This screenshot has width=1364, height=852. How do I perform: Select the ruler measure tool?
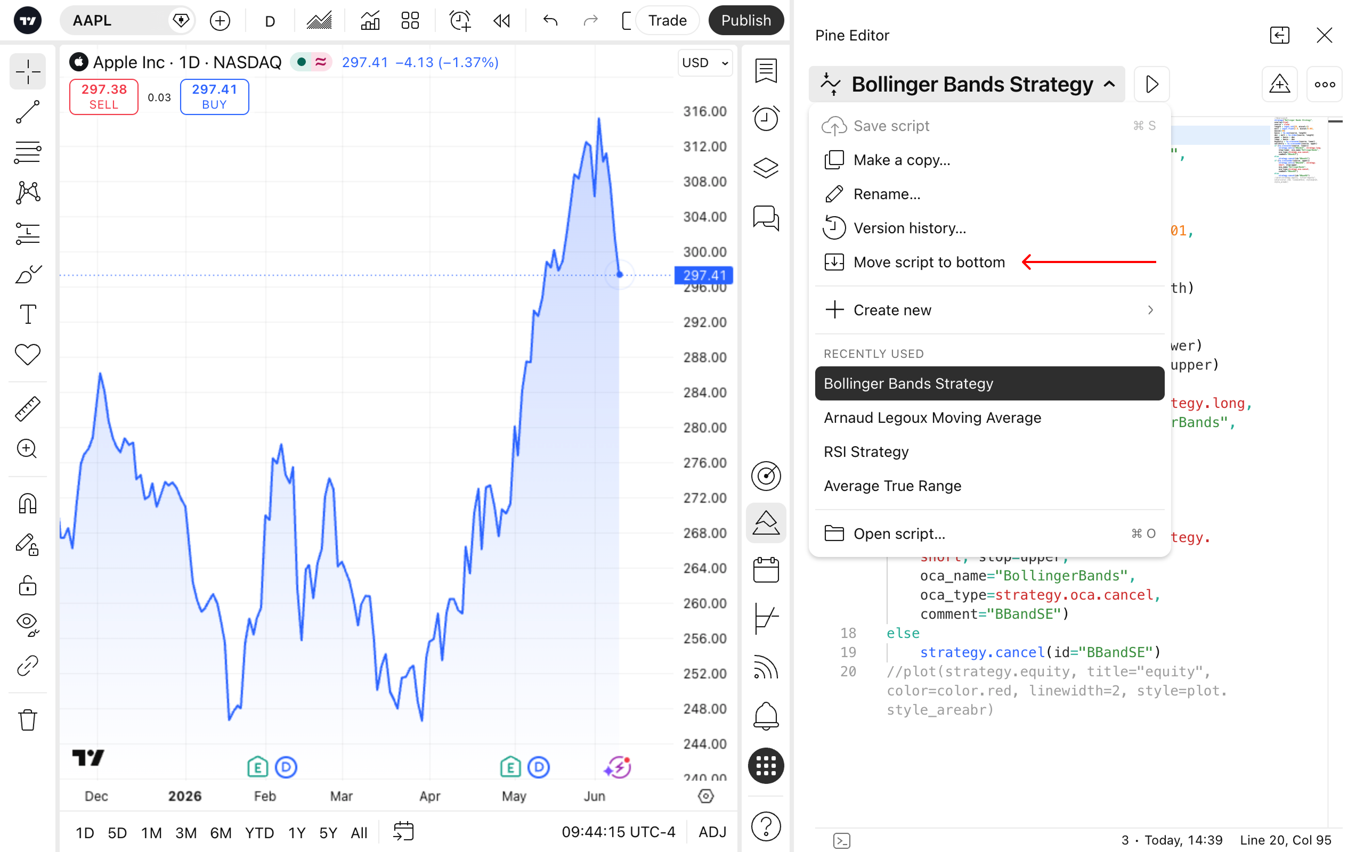point(28,409)
